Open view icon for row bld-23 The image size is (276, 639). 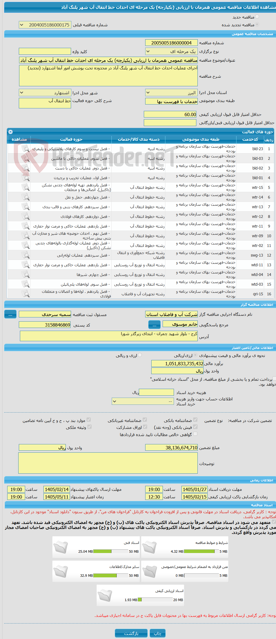pyautogui.click(x=25, y=149)
